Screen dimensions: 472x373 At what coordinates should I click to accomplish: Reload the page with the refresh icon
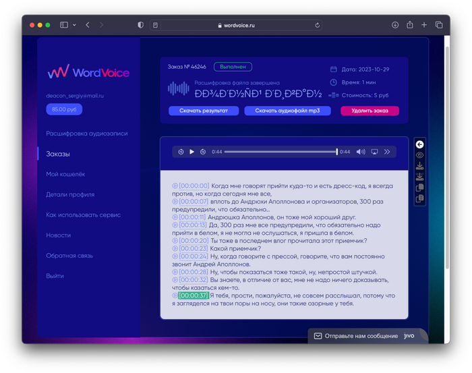pos(317,25)
